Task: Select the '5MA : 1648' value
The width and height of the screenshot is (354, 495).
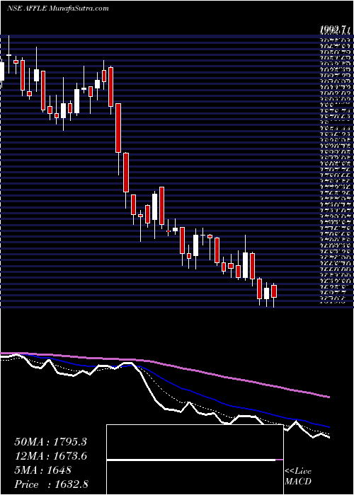Action: 42,470
